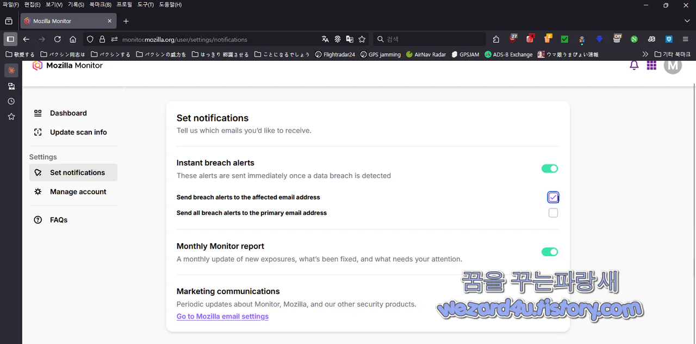Click the 검색 search box
The image size is (696, 344).
[x=430, y=39]
